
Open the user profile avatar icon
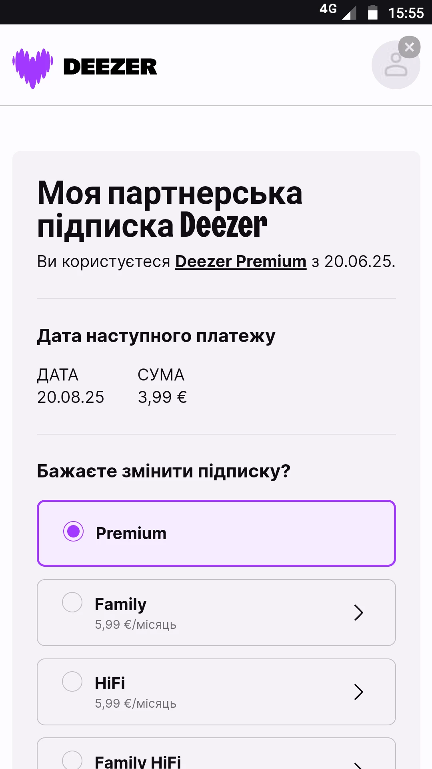tap(395, 66)
